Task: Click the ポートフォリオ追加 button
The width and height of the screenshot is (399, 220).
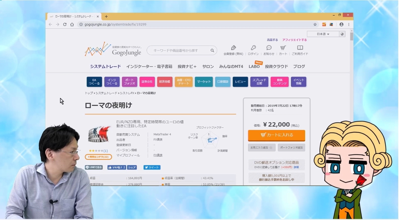Action: click(x=292, y=148)
